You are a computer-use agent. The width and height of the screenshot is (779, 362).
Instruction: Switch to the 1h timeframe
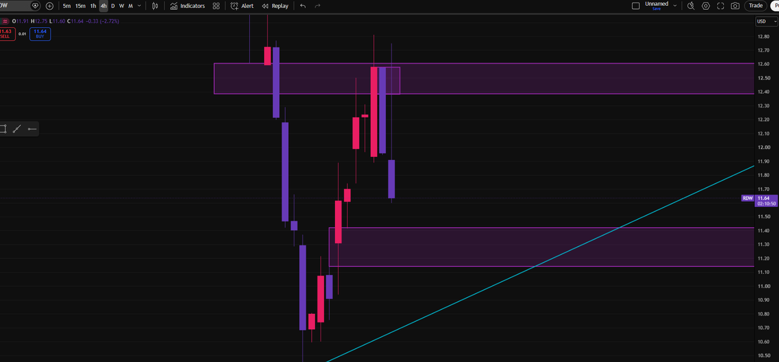93,6
